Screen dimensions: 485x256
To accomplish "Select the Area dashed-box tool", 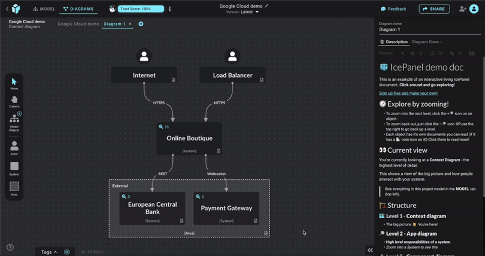I will coord(14,187).
